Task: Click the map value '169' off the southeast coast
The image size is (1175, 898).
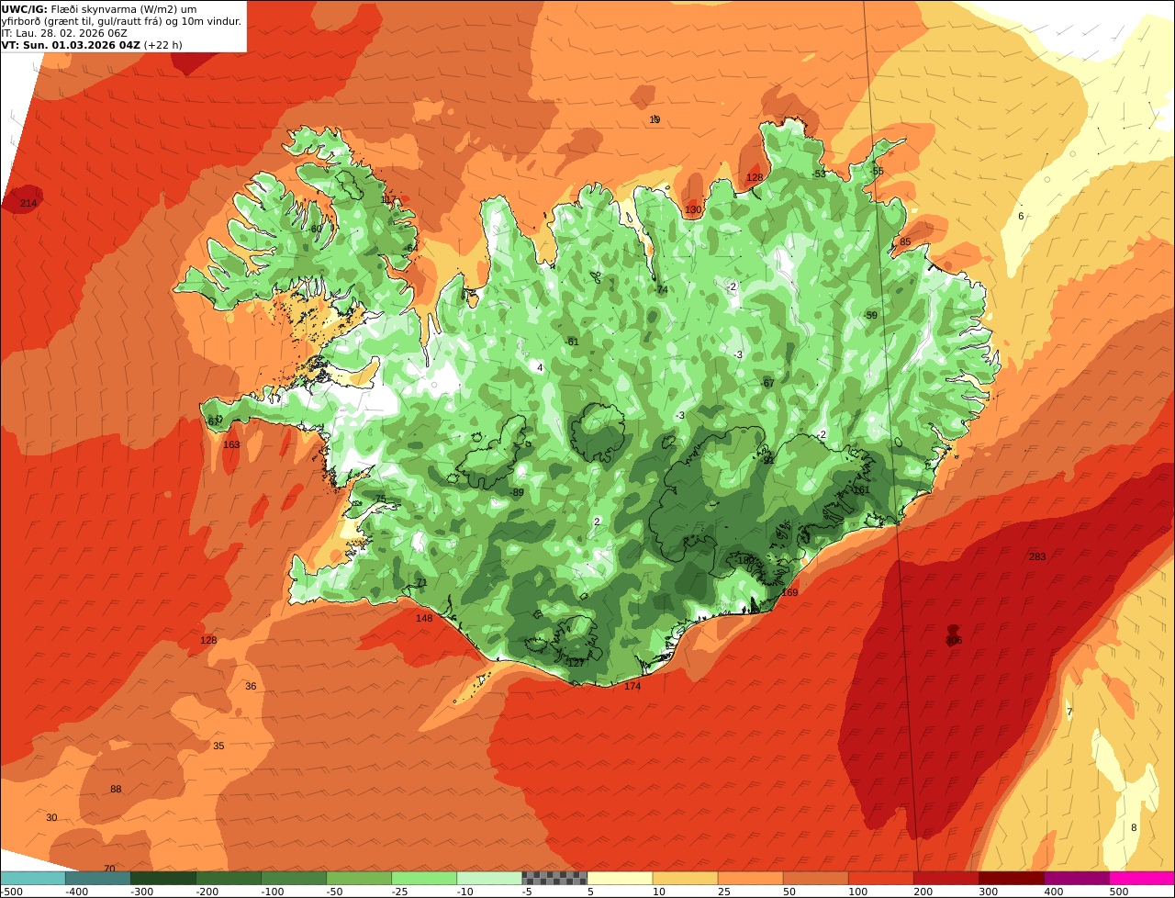Action: click(790, 593)
